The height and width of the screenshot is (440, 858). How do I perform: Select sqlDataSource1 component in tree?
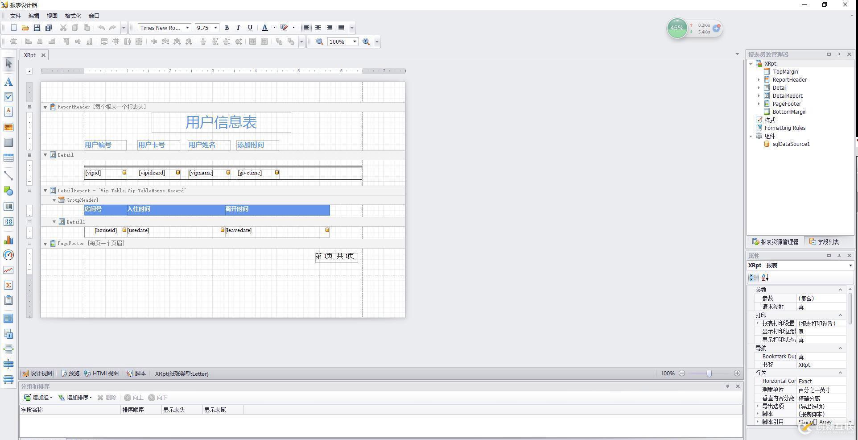coord(791,144)
